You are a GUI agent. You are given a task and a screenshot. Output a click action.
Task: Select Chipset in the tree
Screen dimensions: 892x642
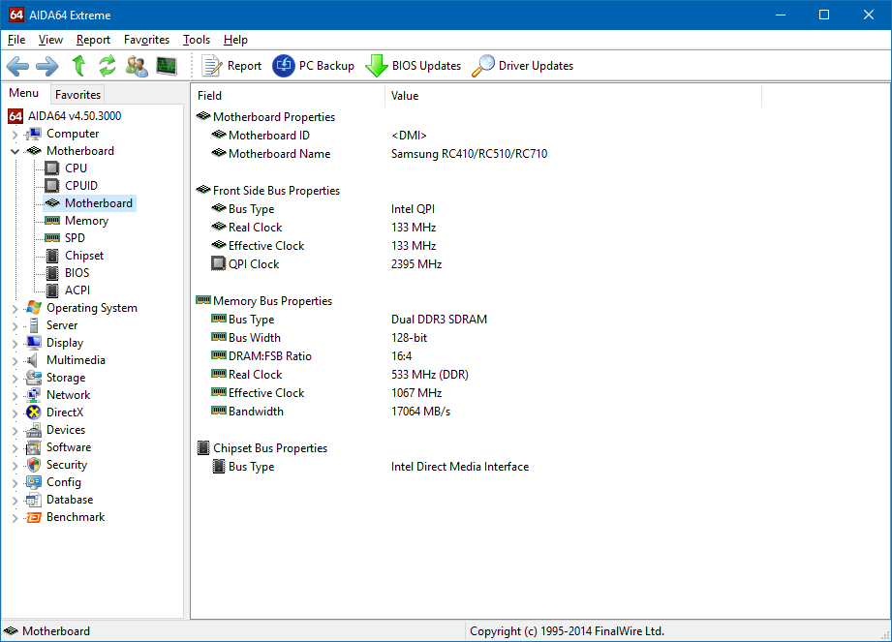[84, 256]
